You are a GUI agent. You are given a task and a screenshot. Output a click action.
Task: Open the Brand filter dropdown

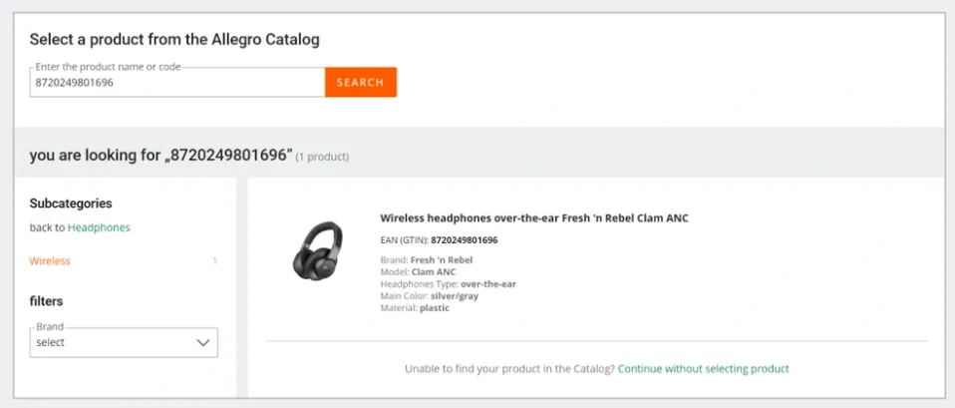tap(123, 342)
